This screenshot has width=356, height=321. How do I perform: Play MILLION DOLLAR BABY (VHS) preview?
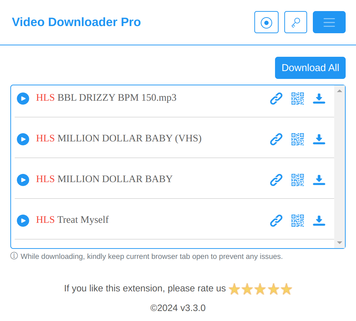23,139
